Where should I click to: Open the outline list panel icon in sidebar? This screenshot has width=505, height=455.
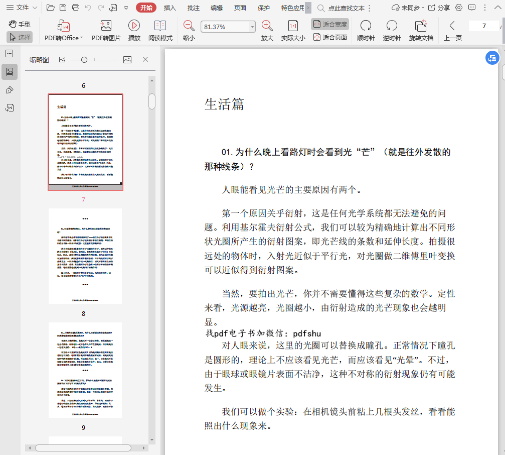(10, 54)
